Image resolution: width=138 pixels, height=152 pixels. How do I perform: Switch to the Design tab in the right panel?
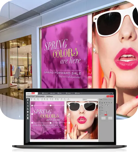click(100, 99)
